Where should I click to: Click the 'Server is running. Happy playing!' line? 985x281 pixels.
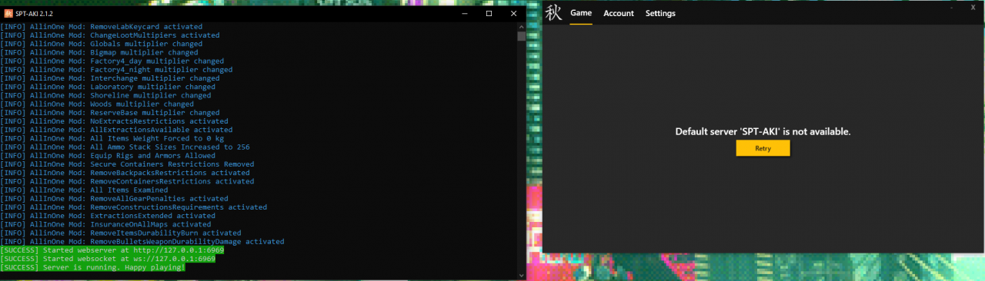tap(93, 267)
